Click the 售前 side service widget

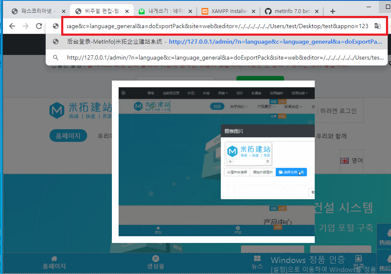click(384, 237)
